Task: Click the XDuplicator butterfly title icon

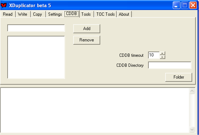Action: click(4, 5)
